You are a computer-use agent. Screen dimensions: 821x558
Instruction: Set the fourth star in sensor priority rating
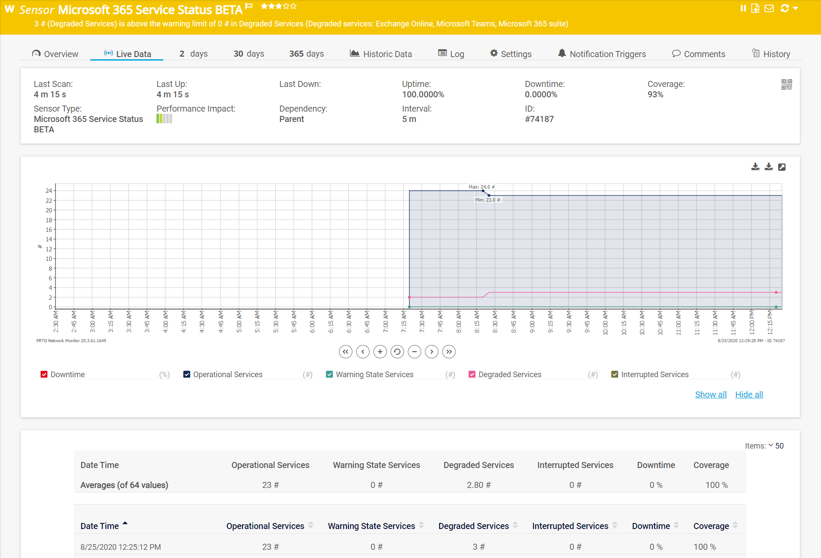click(286, 6)
